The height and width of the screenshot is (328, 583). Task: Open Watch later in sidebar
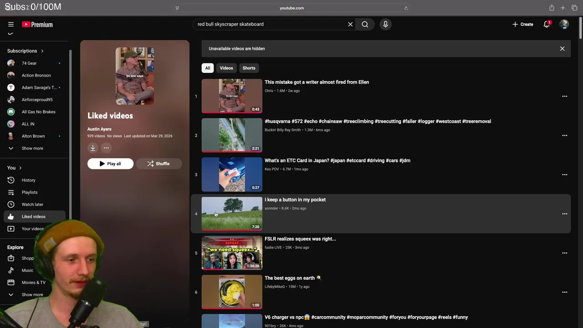tap(34, 205)
